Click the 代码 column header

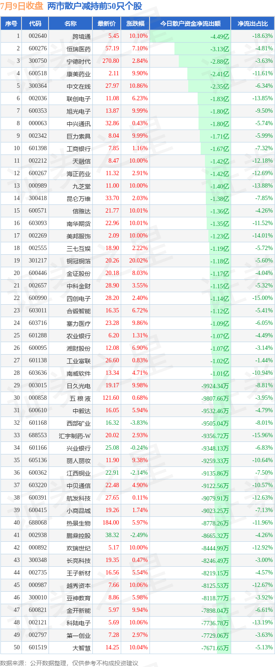point(35,24)
